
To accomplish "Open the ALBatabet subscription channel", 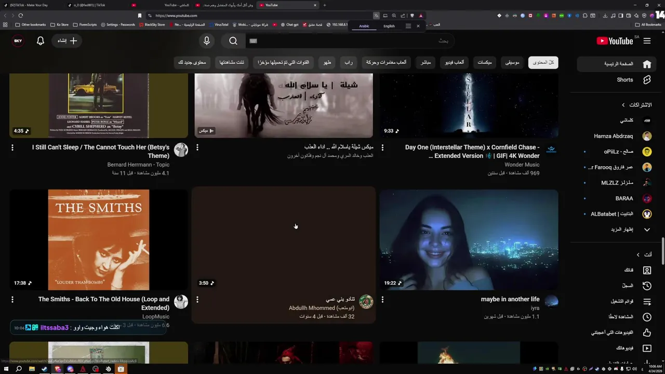I will (617, 214).
